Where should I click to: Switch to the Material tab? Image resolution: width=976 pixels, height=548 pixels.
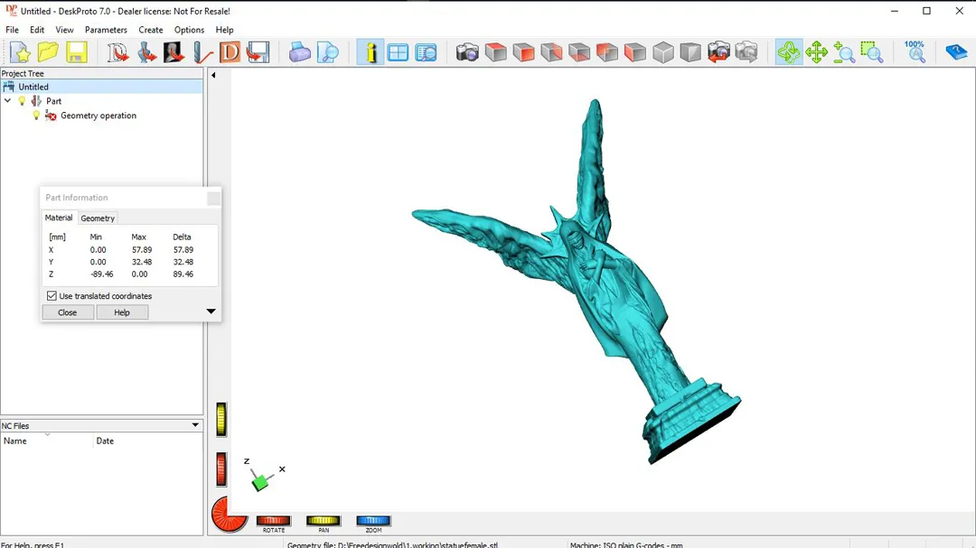[59, 218]
